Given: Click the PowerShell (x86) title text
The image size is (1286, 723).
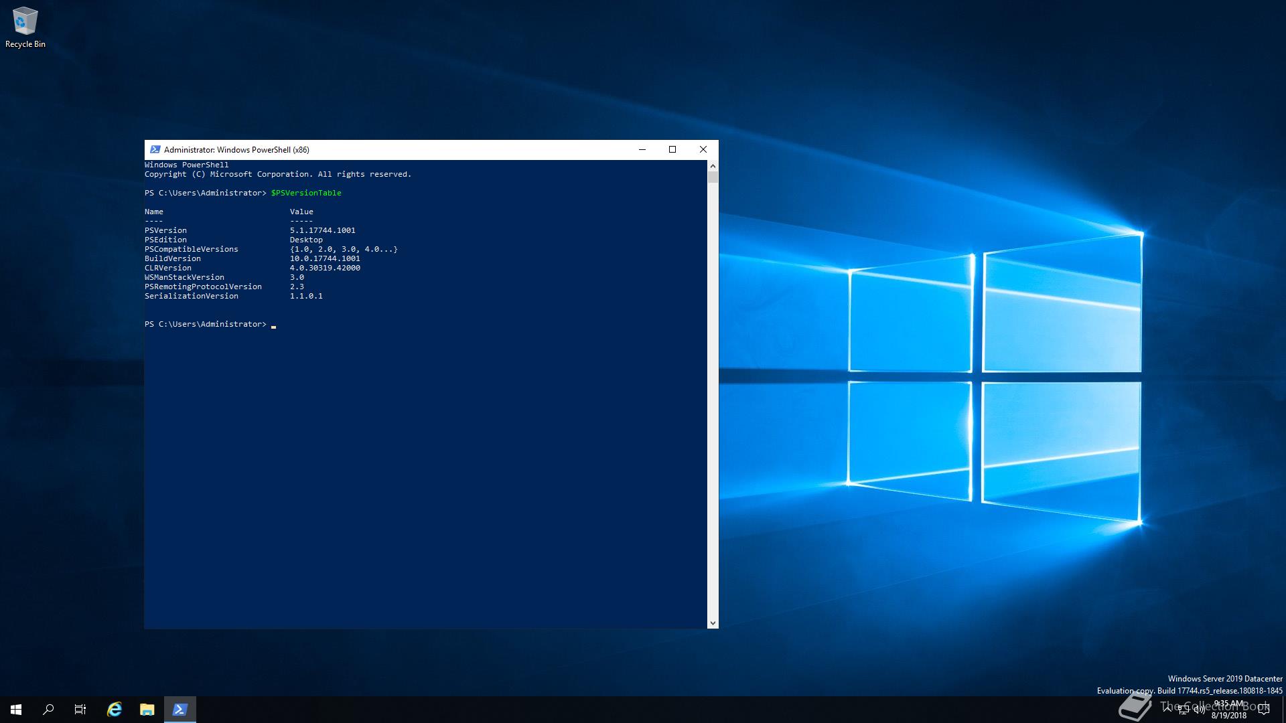Looking at the screenshot, I should 236,150.
